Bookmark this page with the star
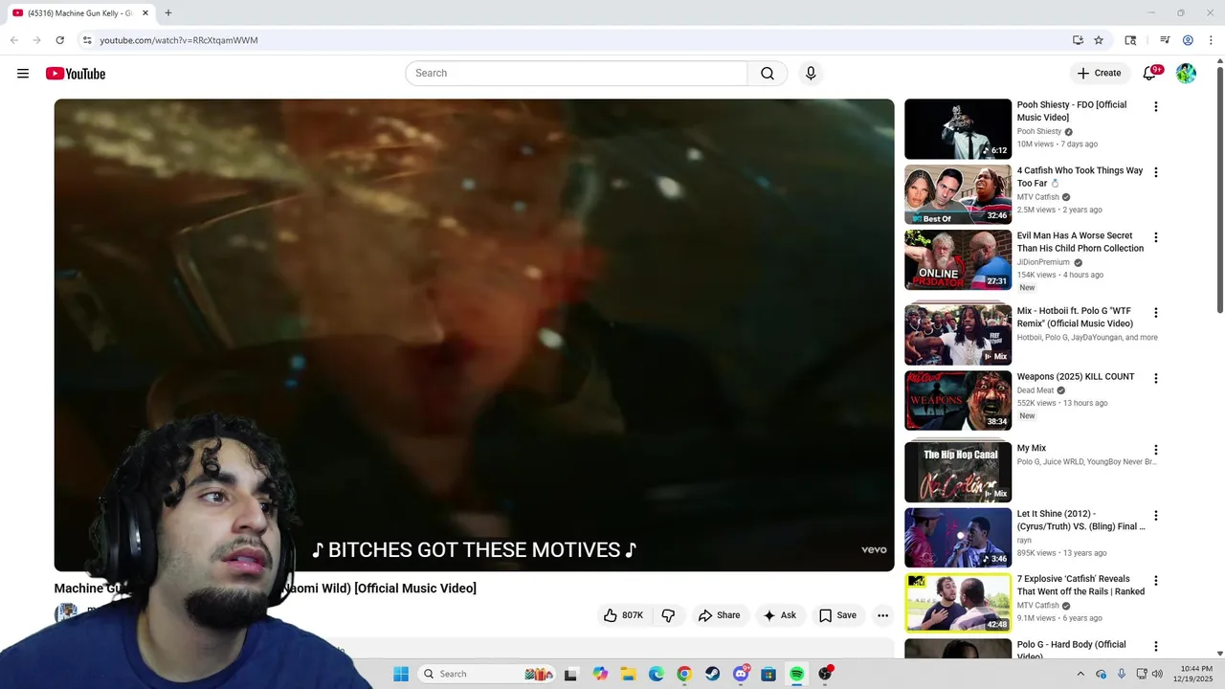 (x=1099, y=40)
